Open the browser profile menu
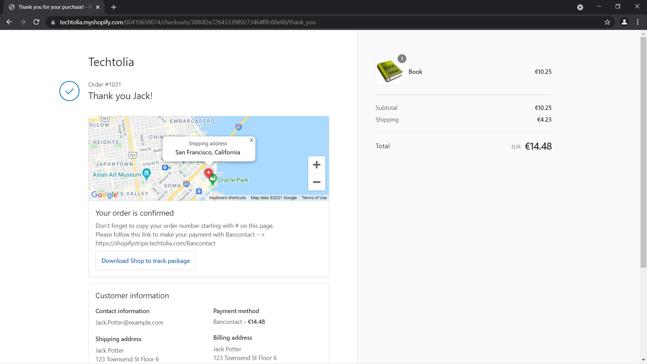 pos(624,22)
